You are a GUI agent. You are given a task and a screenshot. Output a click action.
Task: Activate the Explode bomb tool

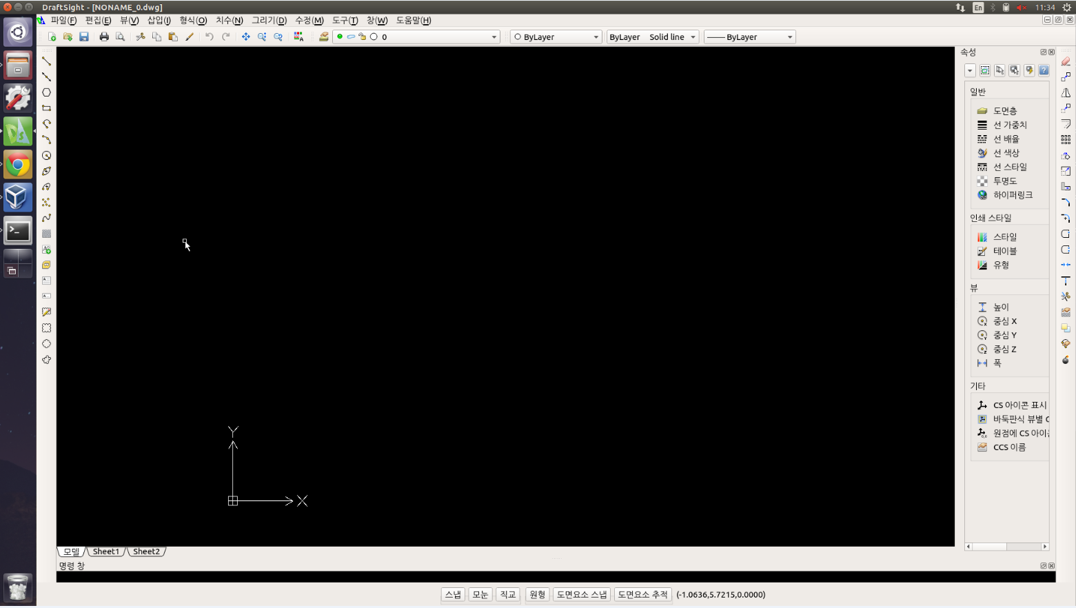click(x=1066, y=360)
